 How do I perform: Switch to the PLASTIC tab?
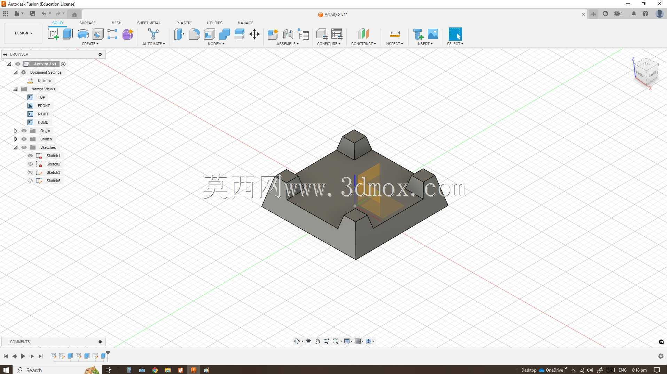click(184, 23)
